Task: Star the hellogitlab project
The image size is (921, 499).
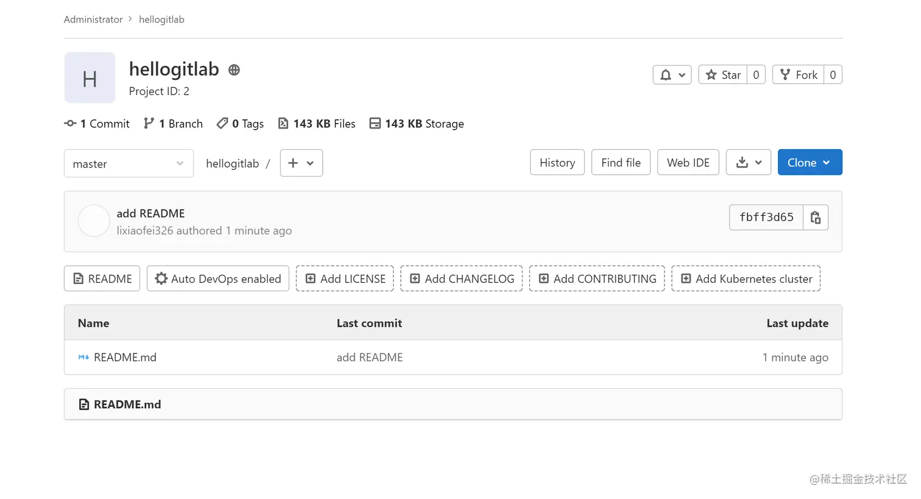Action: [x=723, y=75]
